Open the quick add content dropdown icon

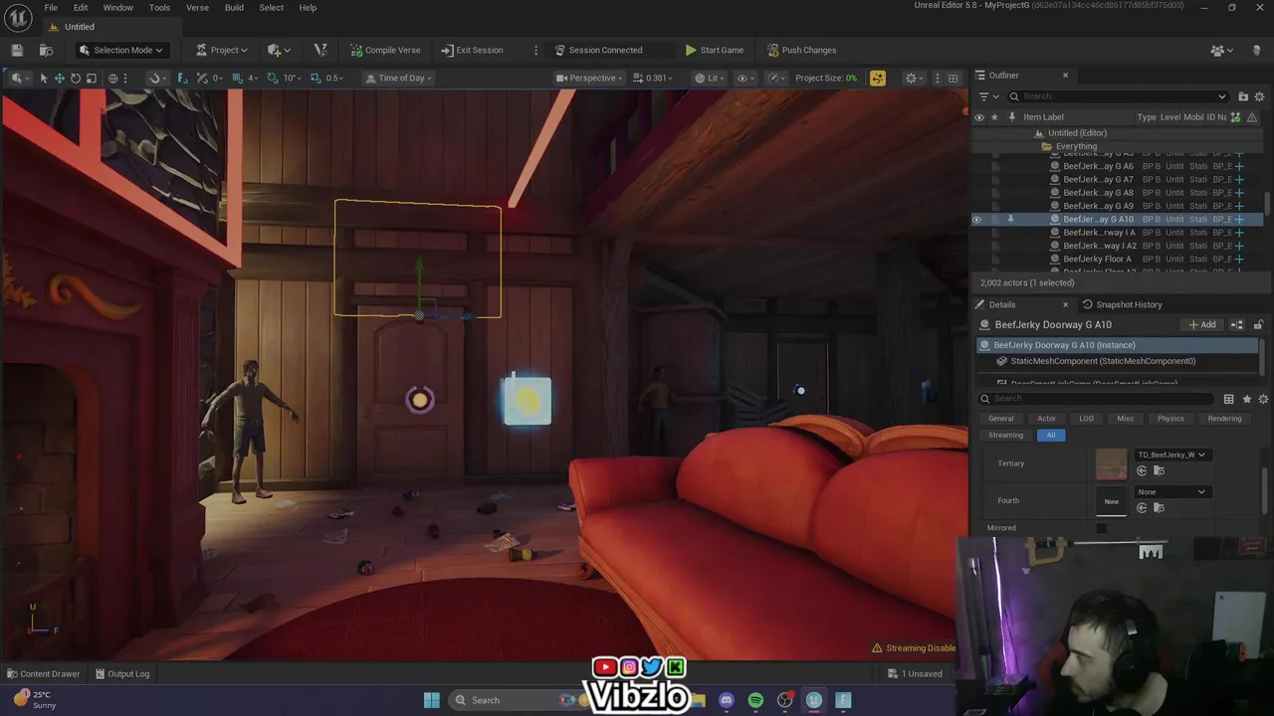278,50
